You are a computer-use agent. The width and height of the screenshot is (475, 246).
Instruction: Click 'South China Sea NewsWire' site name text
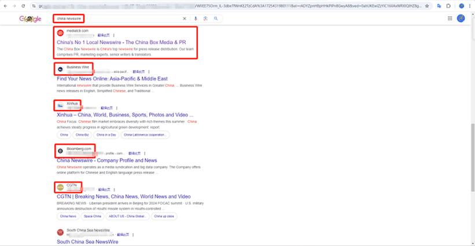pyautogui.click(x=88, y=230)
